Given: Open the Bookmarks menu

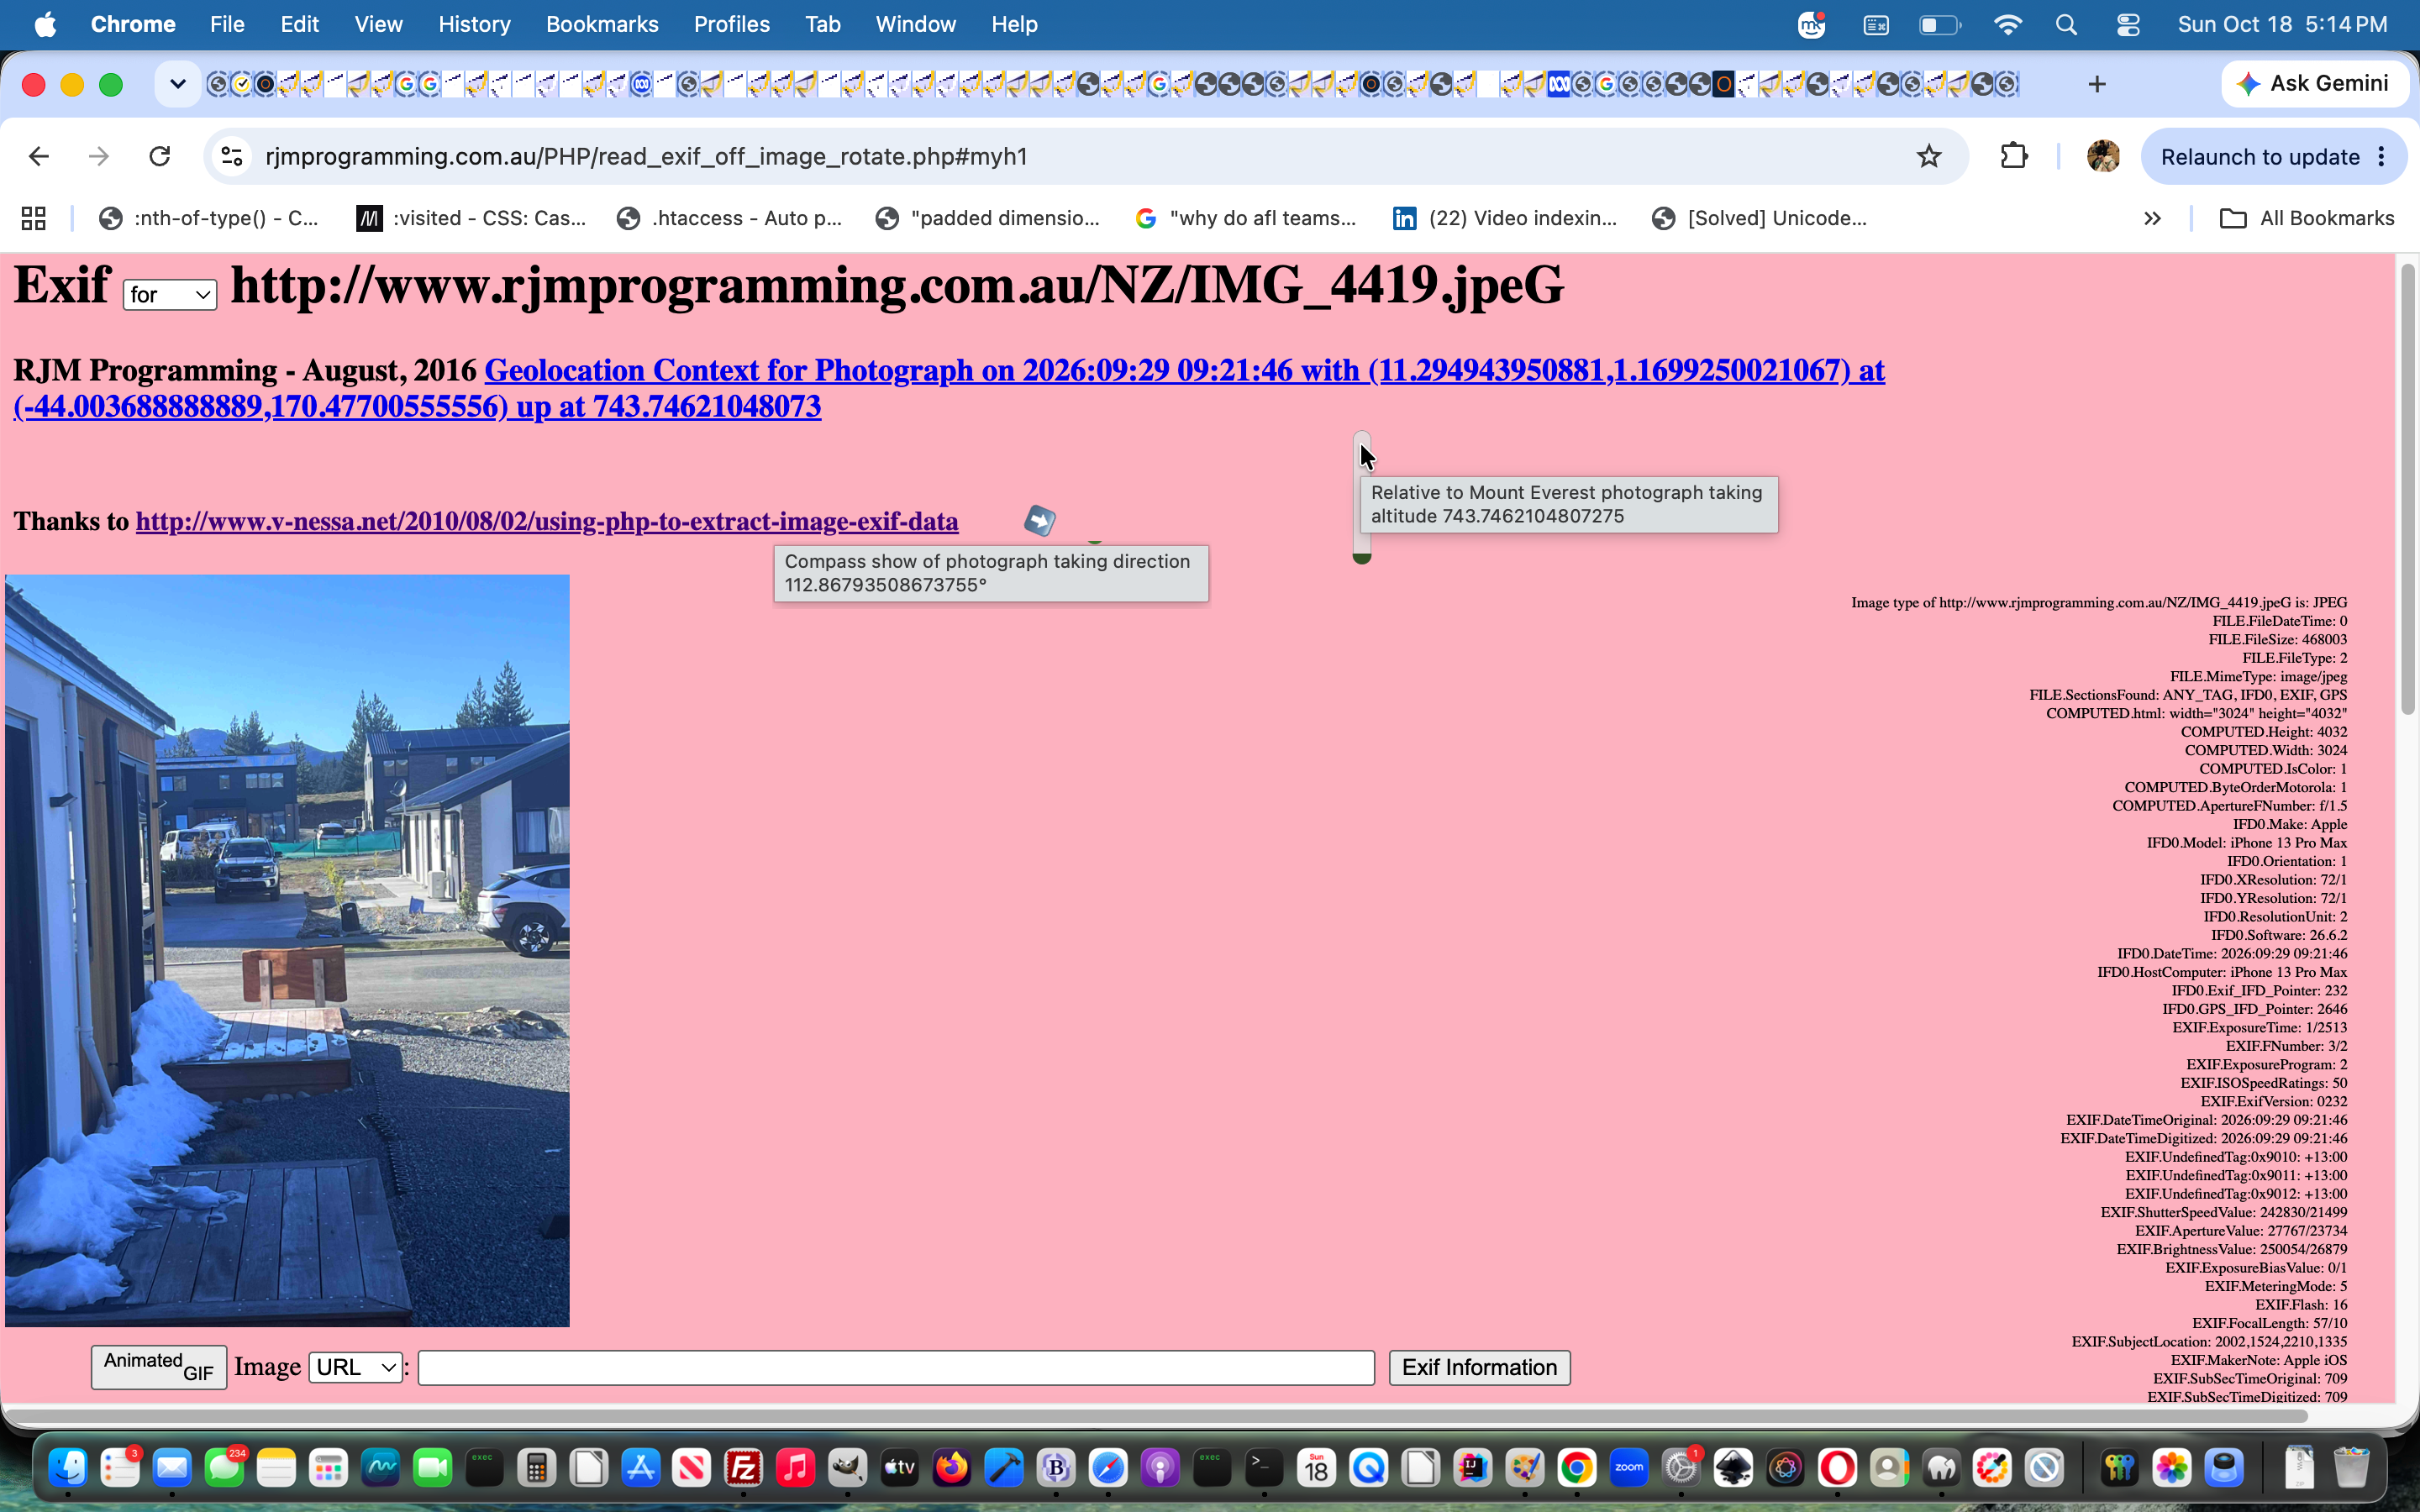Looking at the screenshot, I should click(x=601, y=24).
